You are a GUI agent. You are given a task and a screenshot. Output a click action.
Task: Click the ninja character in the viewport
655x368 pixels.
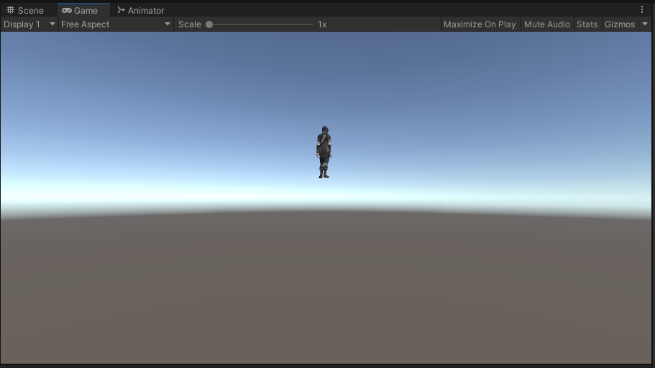(324, 152)
